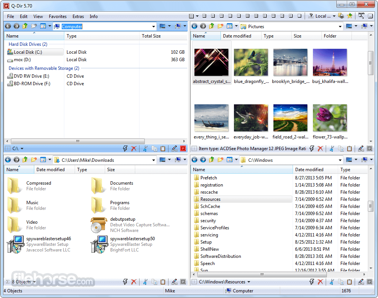
Task: Toggle the single-pane layout button at end of layout row
Action: click(299, 16)
